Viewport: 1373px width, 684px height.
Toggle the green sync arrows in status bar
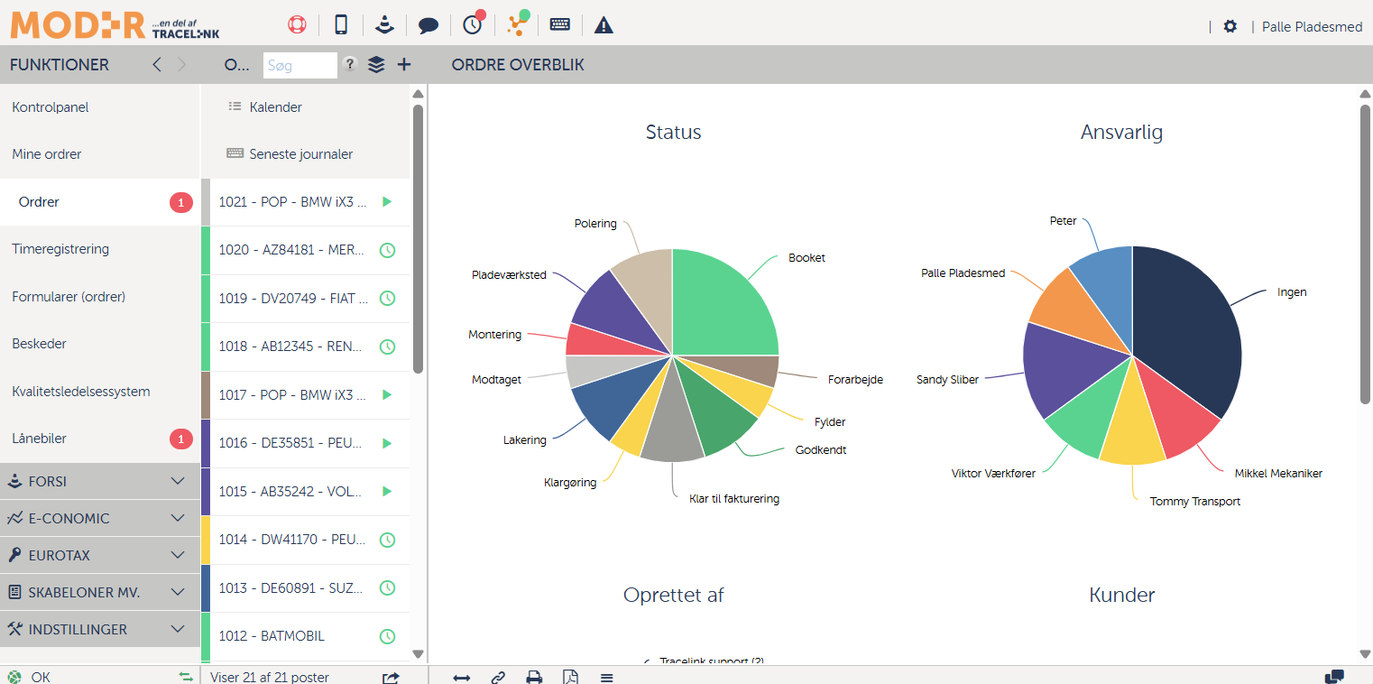[186, 677]
